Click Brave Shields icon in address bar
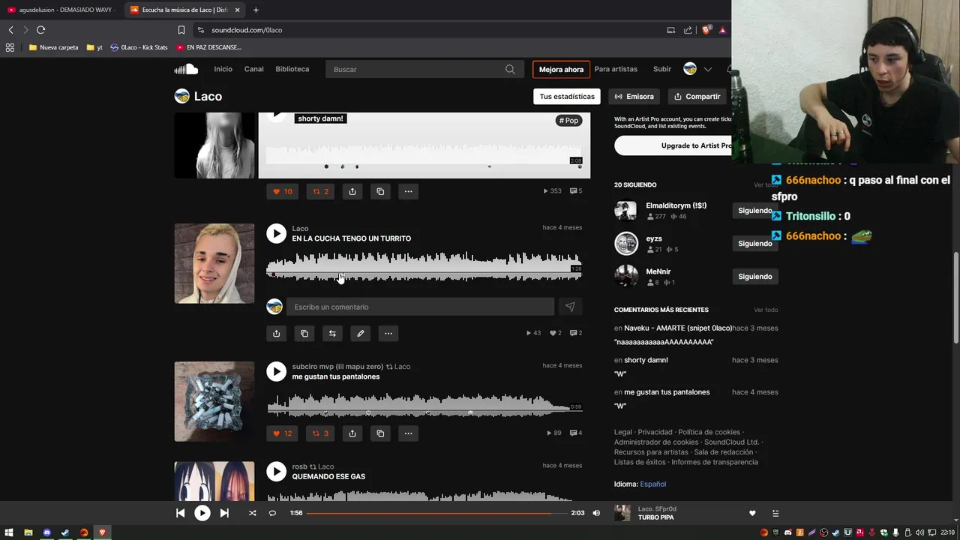 tap(706, 30)
